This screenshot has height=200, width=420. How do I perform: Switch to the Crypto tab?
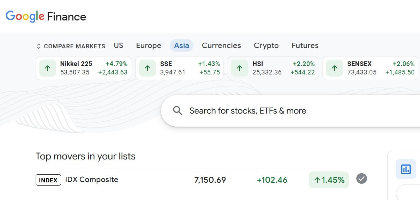tap(266, 46)
